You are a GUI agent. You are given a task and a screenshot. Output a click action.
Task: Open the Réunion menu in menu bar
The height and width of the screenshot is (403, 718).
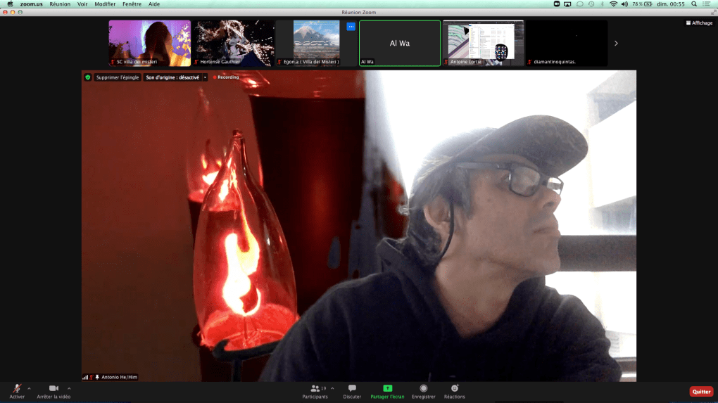pyautogui.click(x=60, y=4)
